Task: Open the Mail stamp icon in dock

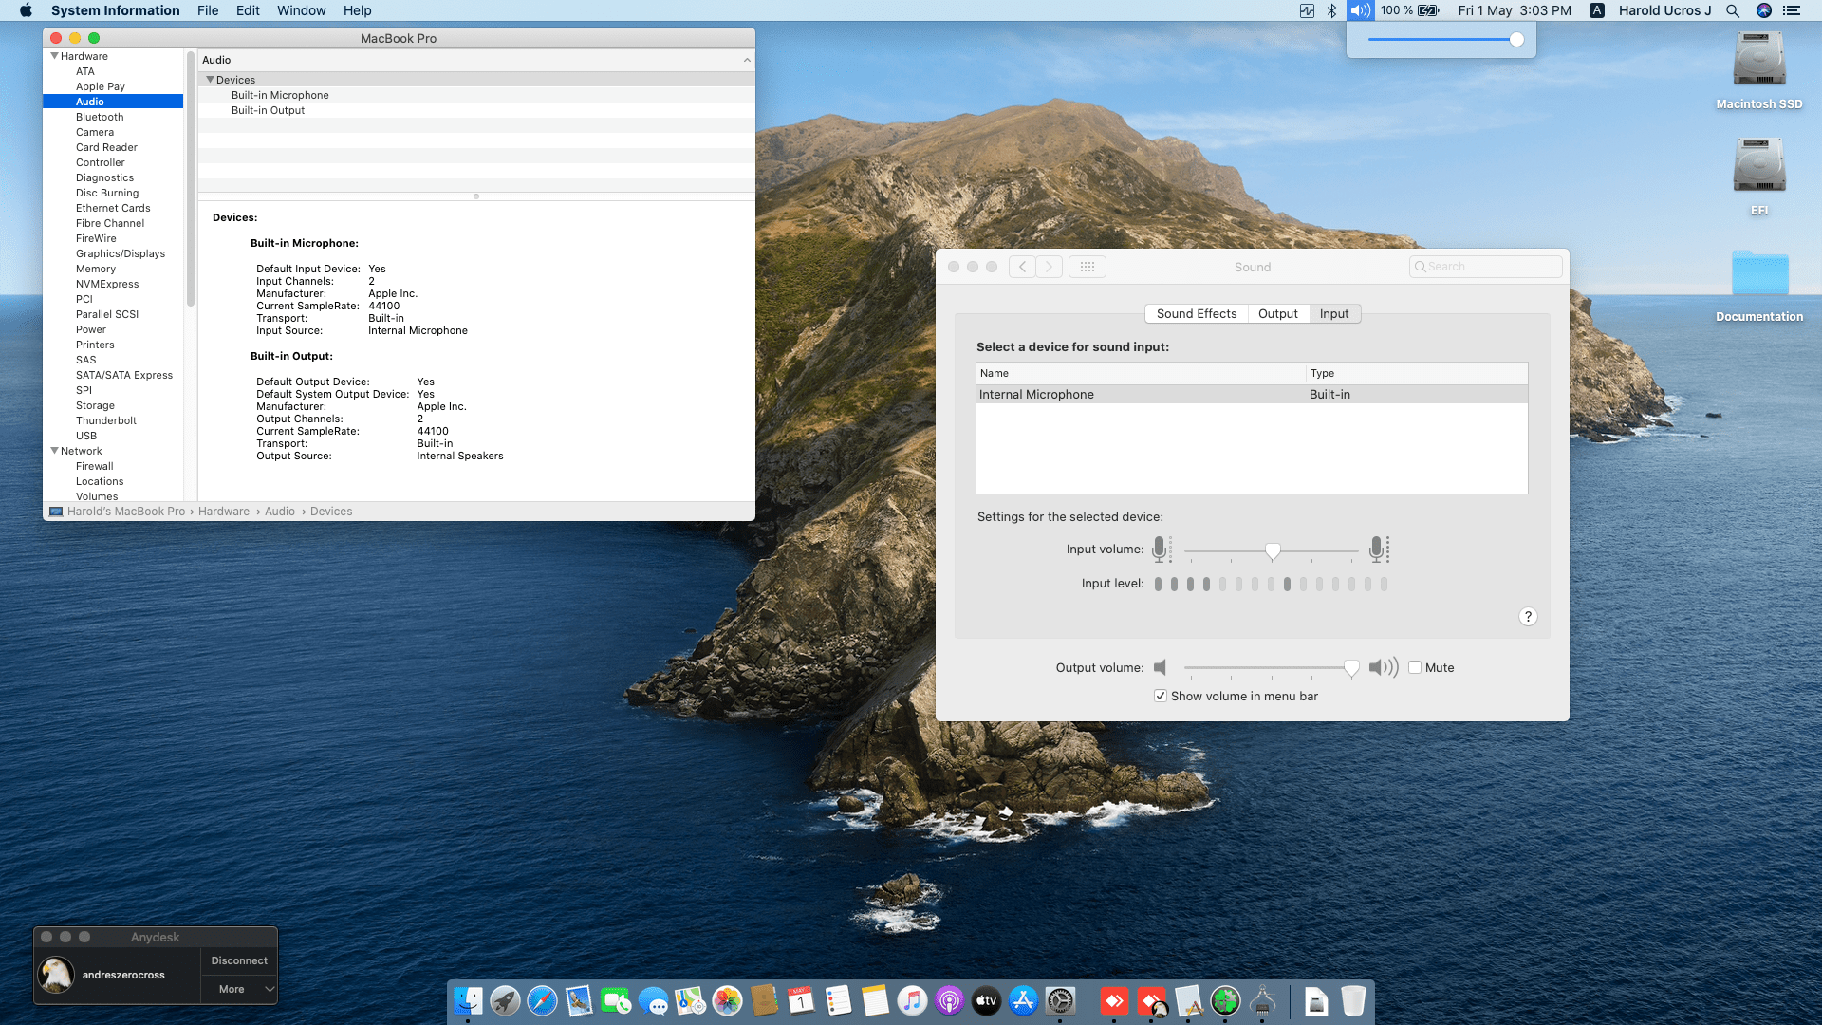Action: point(579,1000)
